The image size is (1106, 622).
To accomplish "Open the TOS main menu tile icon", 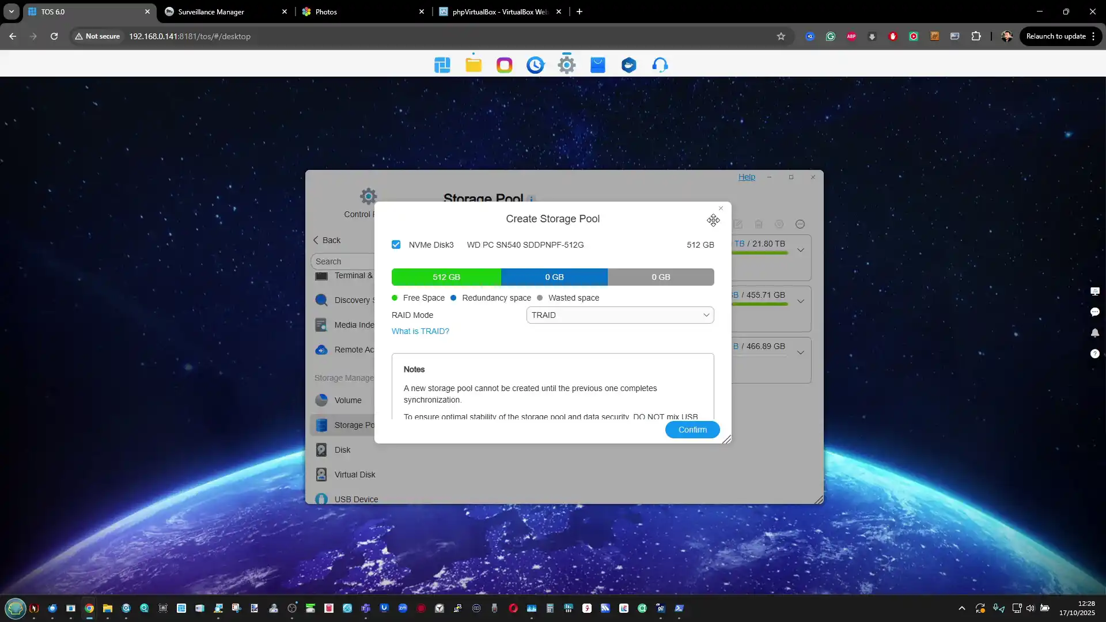I will (442, 65).
